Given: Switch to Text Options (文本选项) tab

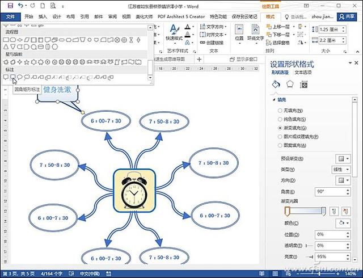Looking at the screenshot, I should (303, 73).
